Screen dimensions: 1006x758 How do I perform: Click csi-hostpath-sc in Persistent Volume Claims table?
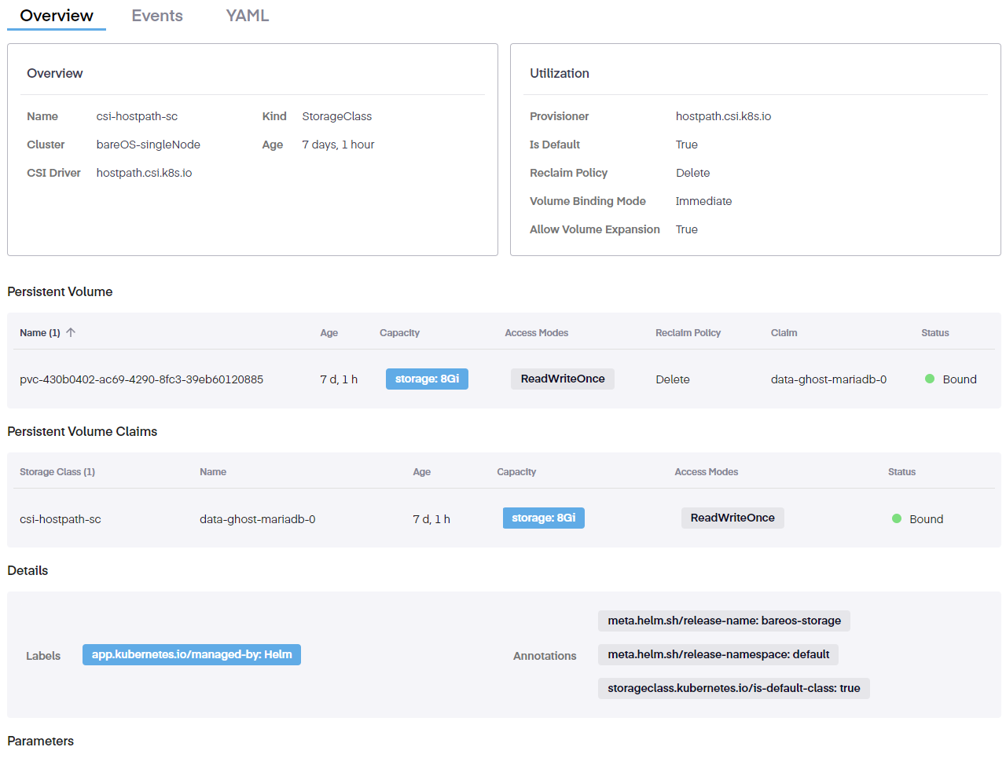pyautogui.click(x=61, y=519)
